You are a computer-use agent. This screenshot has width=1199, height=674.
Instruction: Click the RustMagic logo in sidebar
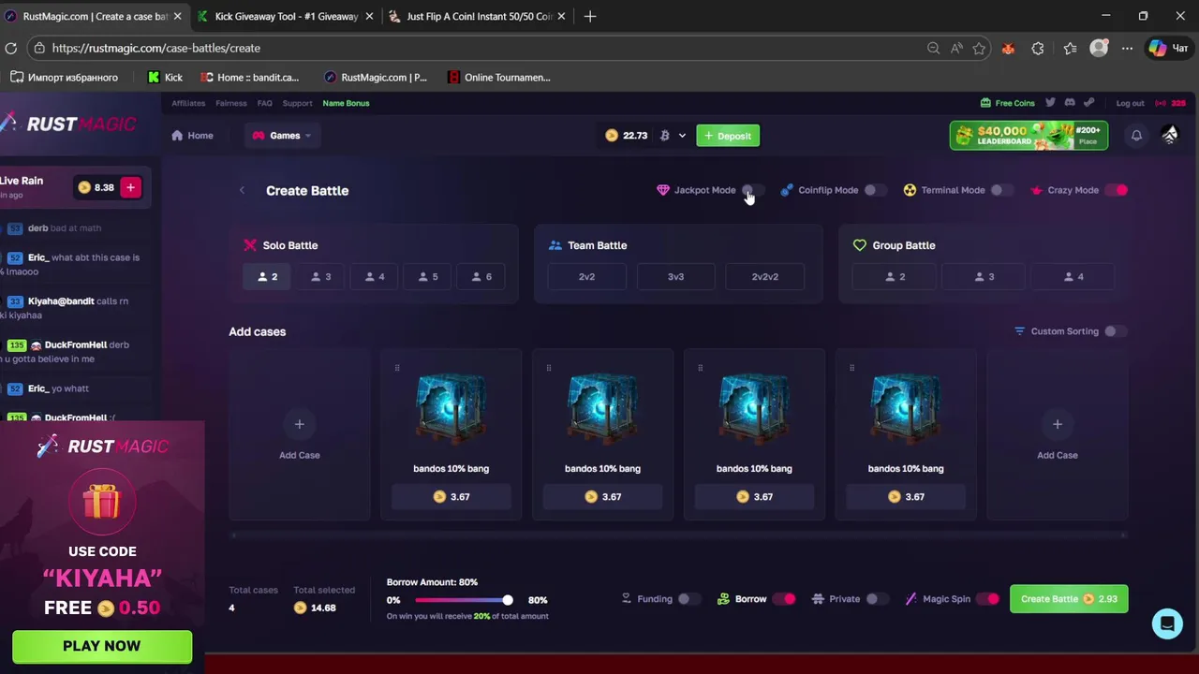[68, 124]
